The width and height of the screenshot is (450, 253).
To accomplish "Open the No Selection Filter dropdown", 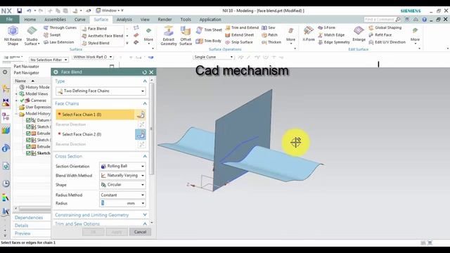I will point(49,60).
